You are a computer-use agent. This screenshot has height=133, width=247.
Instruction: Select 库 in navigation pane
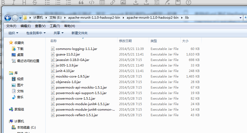tap(16, 73)
